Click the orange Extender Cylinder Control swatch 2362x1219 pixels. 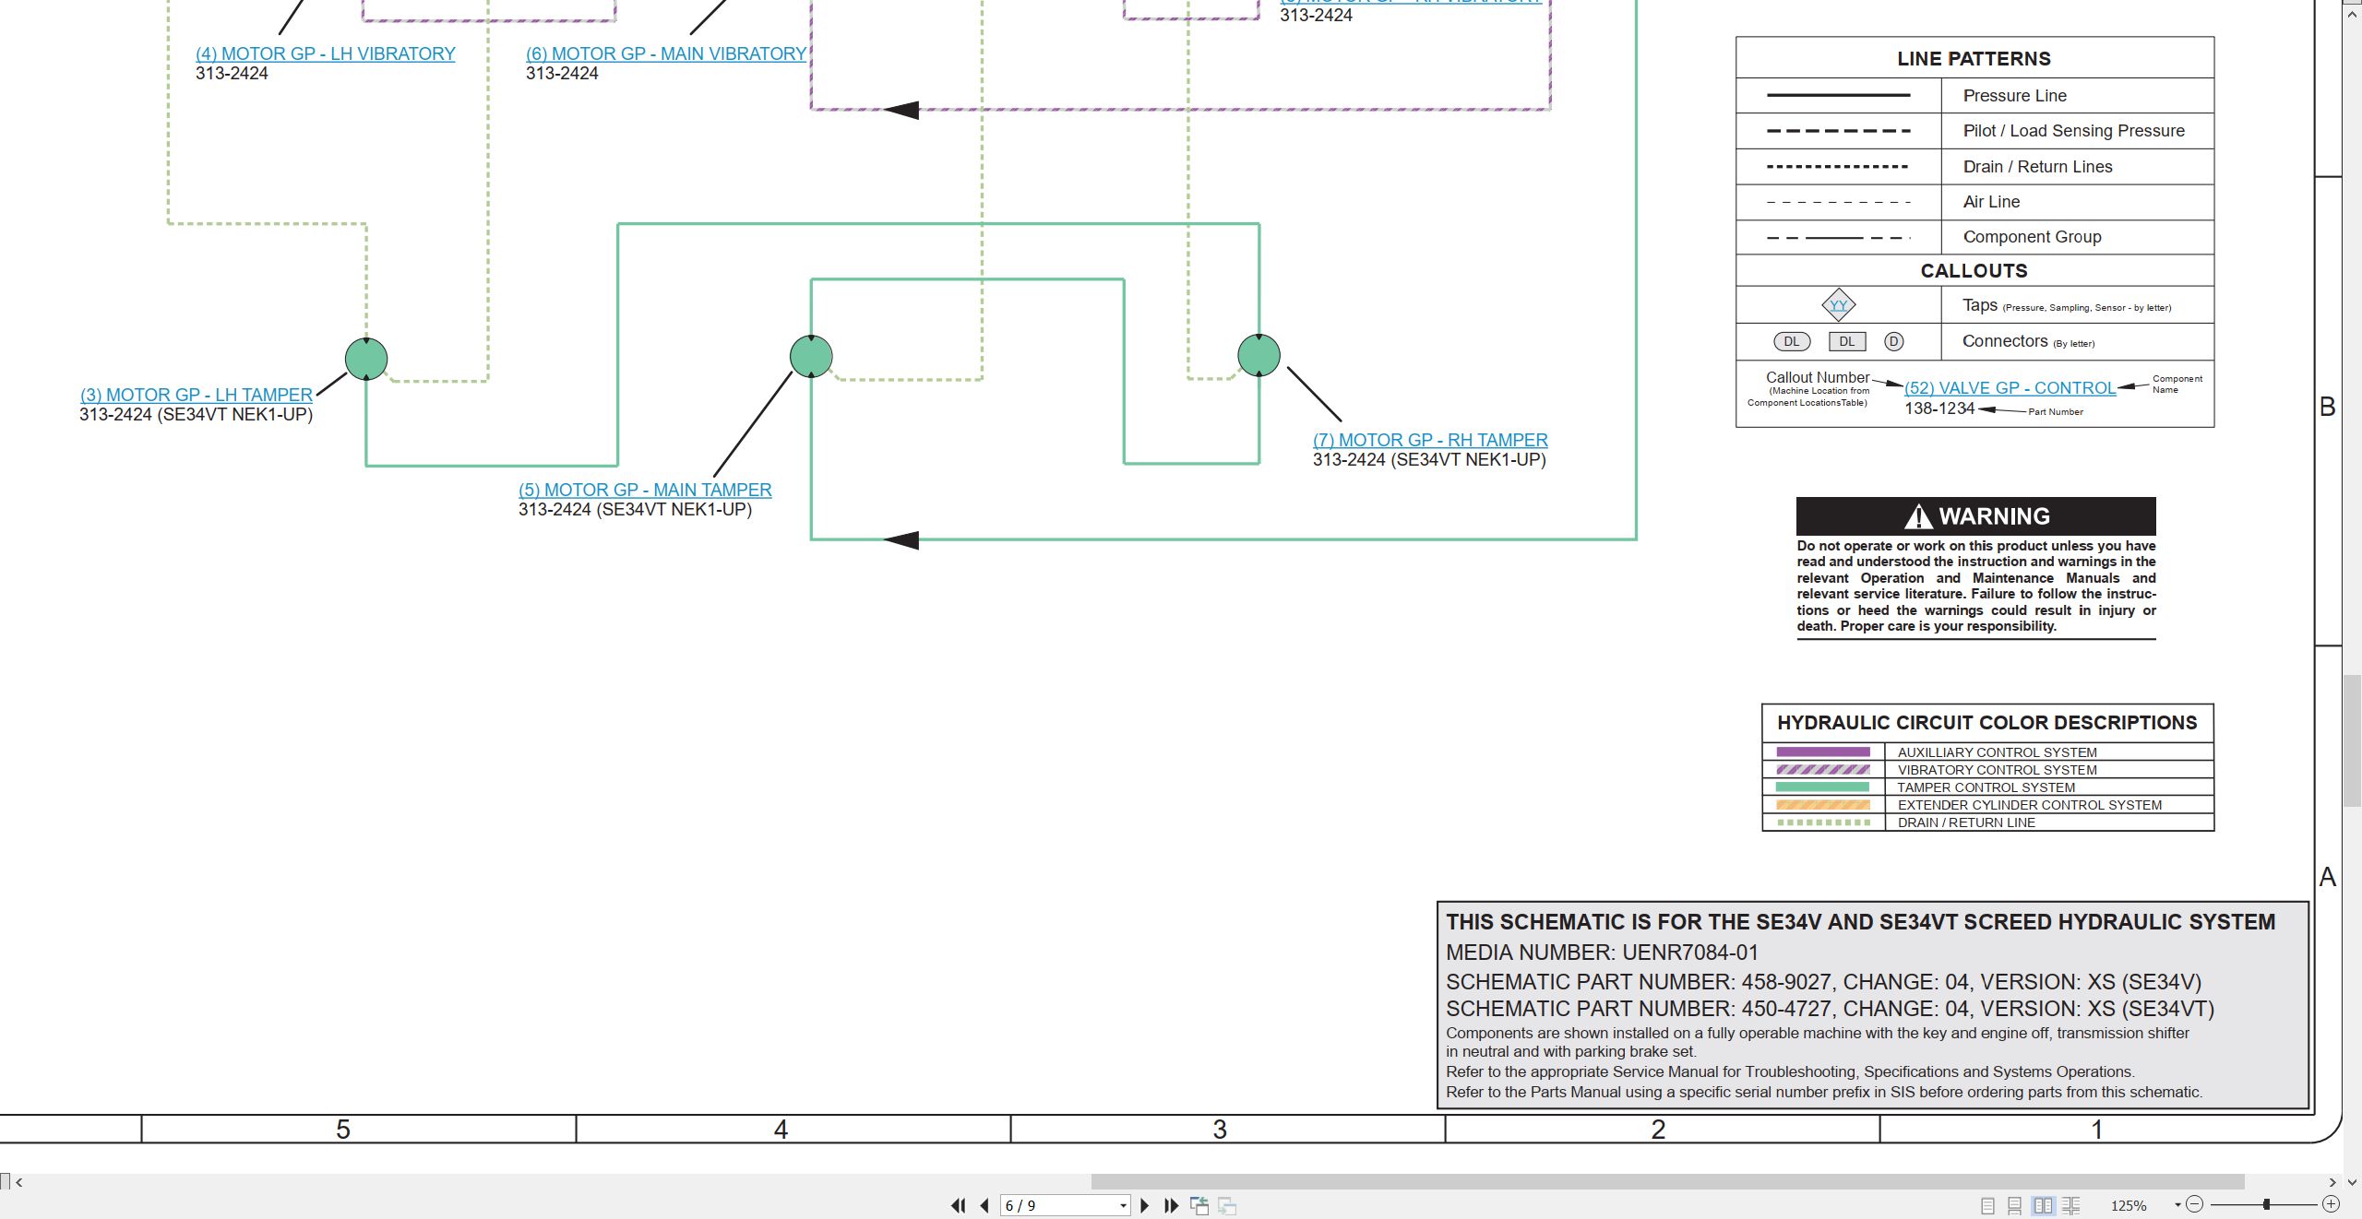click(1823, 804)
